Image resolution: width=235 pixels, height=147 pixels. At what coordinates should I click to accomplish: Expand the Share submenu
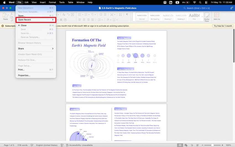(36, 49)
